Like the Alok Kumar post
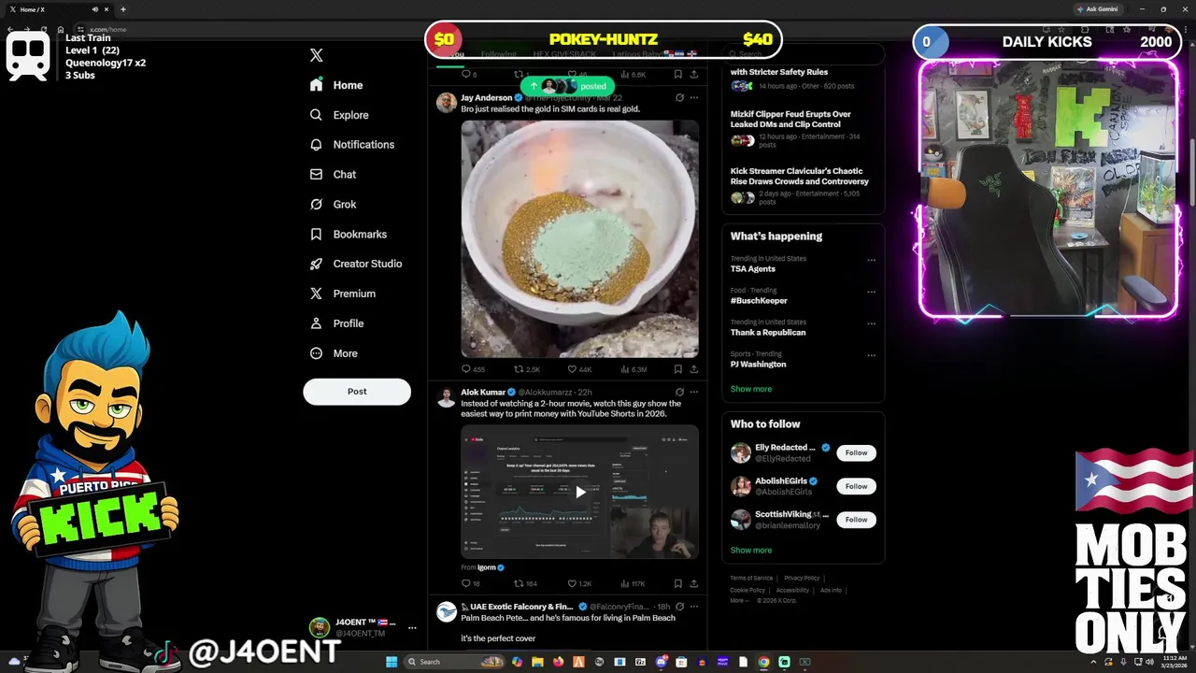1196x673 pixels. (580, 584)
